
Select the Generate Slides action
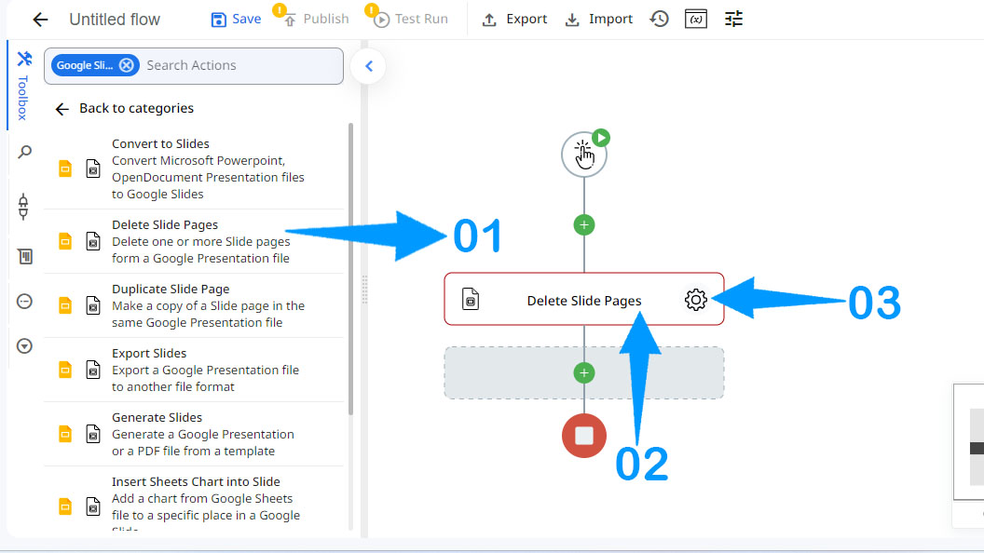(193, 434)
